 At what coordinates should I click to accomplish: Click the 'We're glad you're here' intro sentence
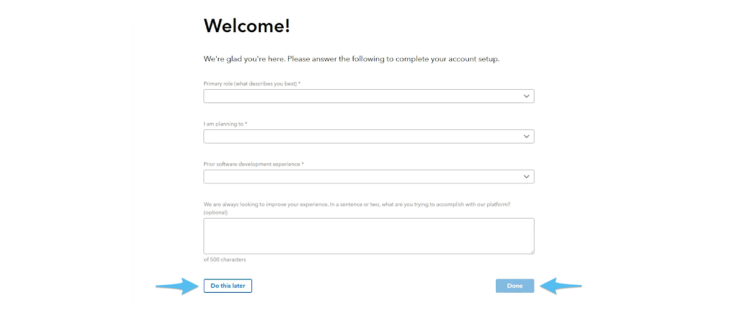[x=351, y=59]
